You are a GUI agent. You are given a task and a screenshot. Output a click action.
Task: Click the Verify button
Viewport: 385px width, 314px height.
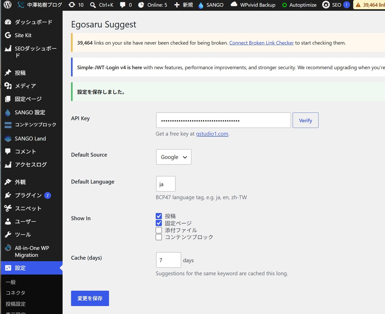[x=305, y=120]
